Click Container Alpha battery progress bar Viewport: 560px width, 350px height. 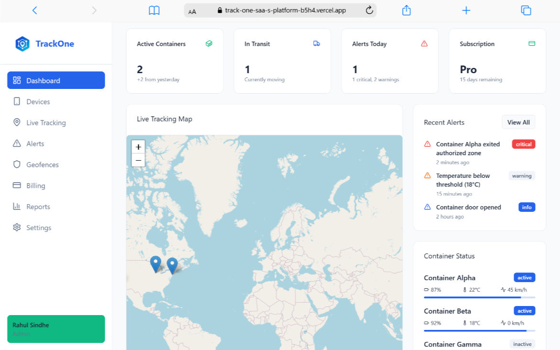tap(479, 297)
